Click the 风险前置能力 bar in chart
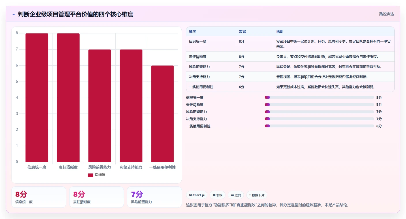Screen dimensions: 406x219 coord(99,106)
